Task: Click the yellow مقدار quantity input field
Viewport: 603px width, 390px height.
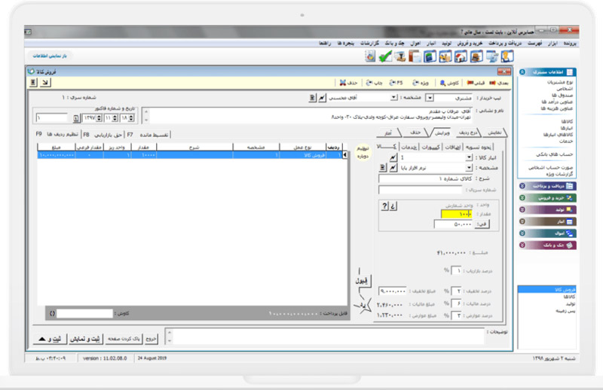Action: pos(456,214)
